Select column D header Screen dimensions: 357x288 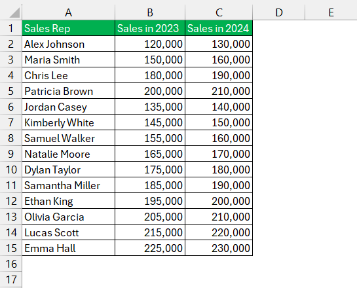click(x=278, y=12)
